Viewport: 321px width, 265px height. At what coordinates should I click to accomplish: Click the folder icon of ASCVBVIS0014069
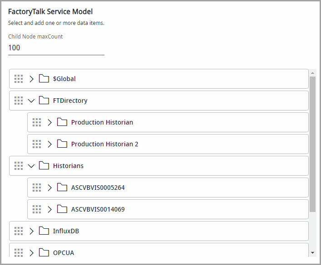click(62, 209)
